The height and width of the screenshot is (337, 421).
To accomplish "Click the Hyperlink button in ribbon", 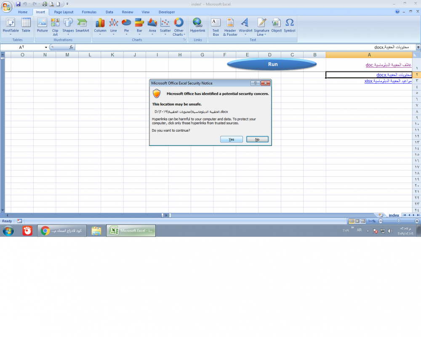I will pos(197,27).
